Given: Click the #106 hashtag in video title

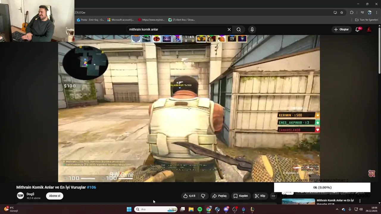Looking at the screenshot, I should point(91,187).
